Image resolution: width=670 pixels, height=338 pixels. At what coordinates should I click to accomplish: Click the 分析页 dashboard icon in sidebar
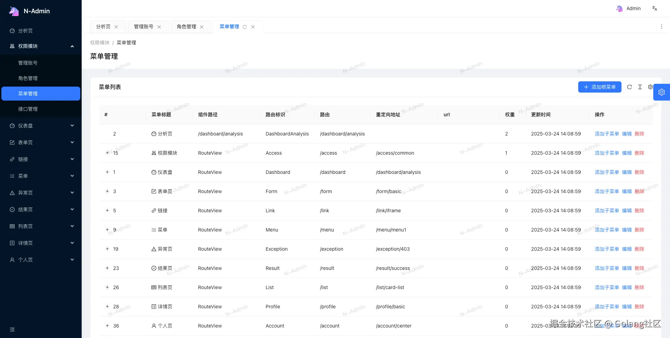pos(12,31)
